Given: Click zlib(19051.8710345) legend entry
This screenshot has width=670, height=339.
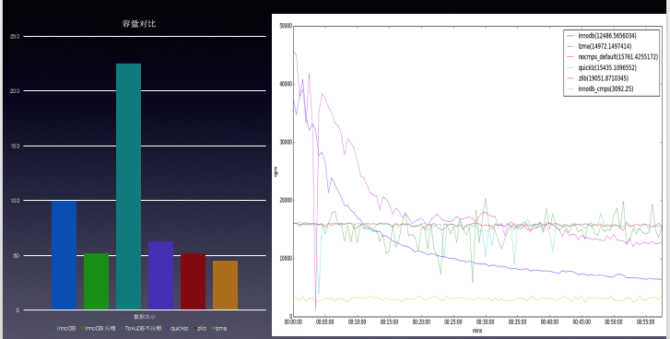Looking at the screenshot, I should (x=604, y=78).
